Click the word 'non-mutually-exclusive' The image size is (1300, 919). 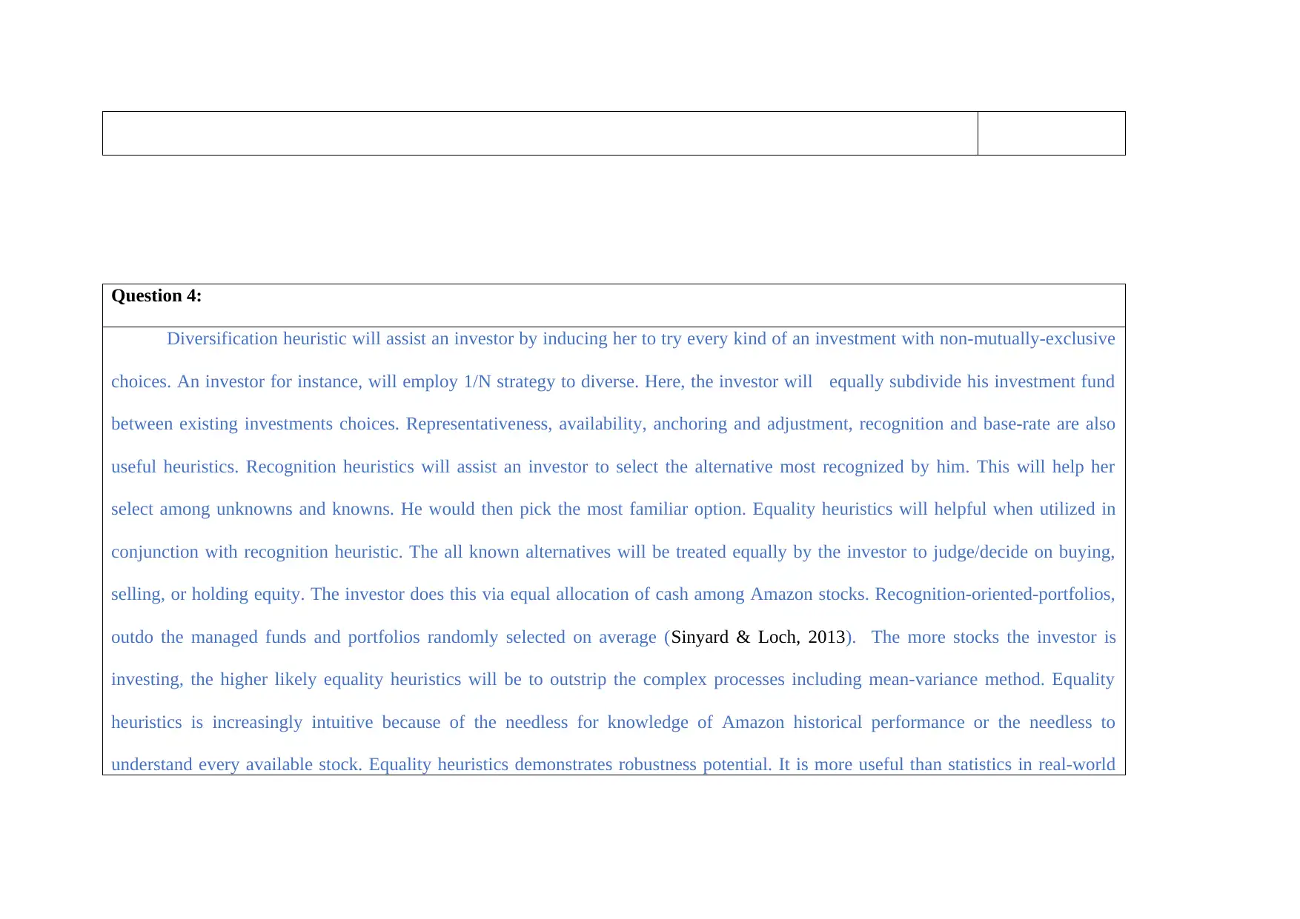[x=1027, y=339]
